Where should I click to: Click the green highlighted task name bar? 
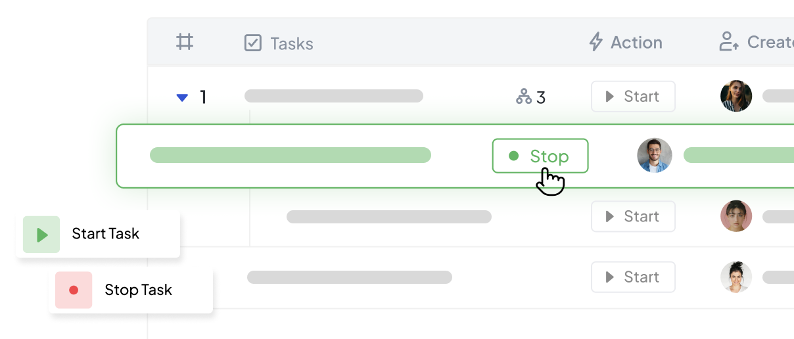tap(290, 156)
